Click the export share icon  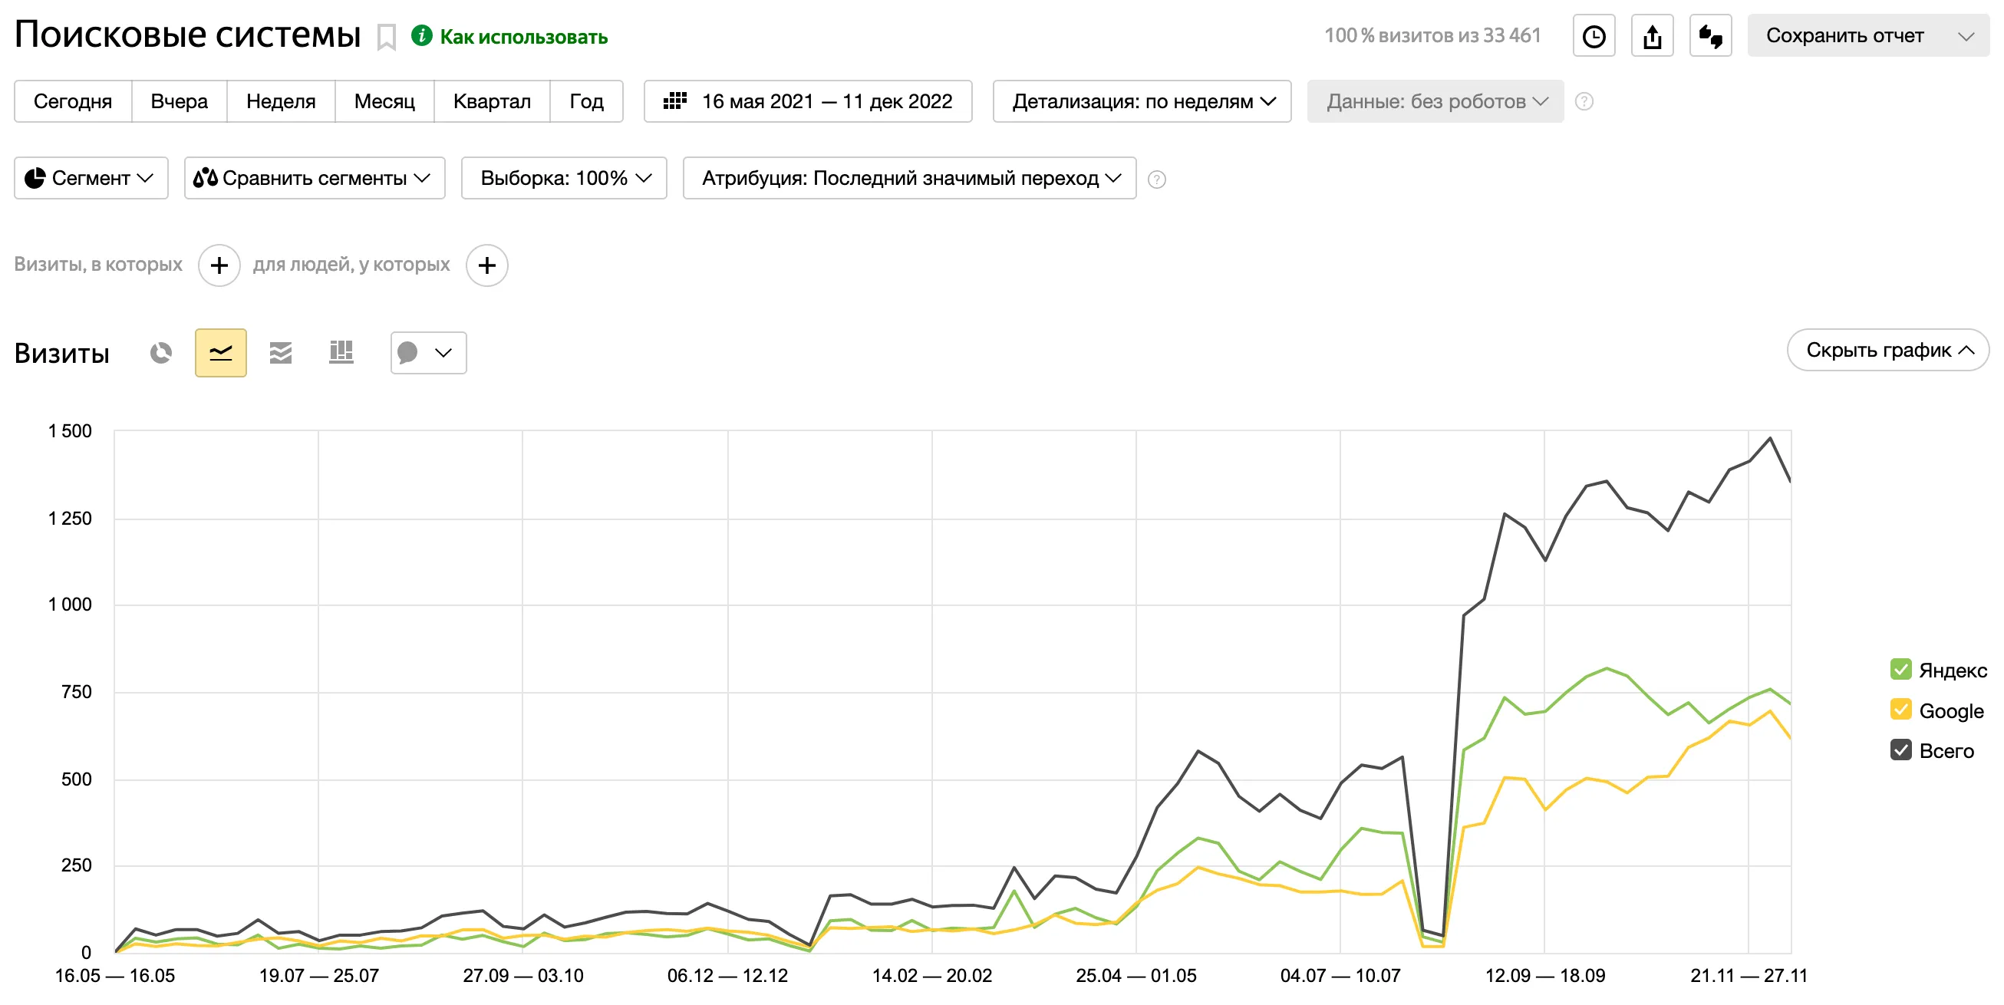pos(1652,37)
